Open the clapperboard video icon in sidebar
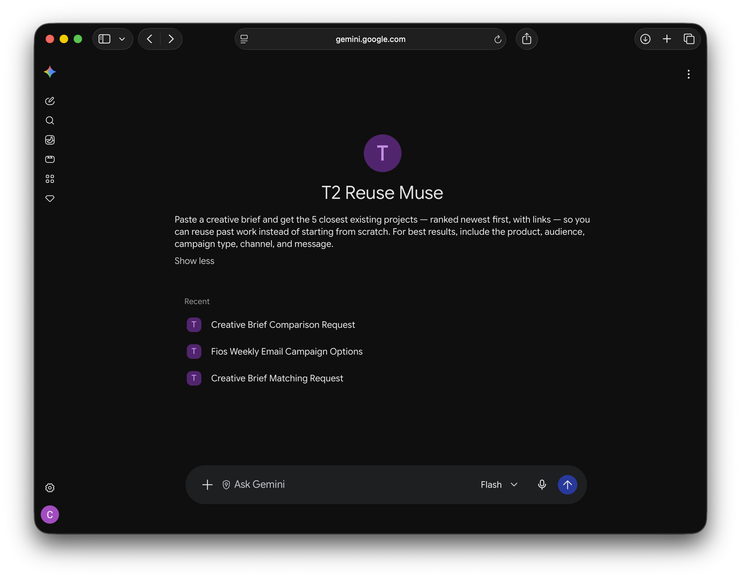Image resolution: width=741 pixels, height=579 pixels. tap(50, 159)
